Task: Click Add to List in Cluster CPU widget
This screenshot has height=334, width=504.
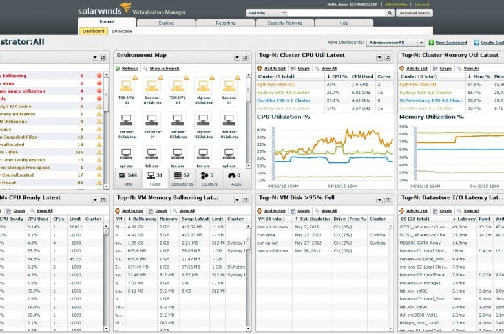Action: click(271, 68)
